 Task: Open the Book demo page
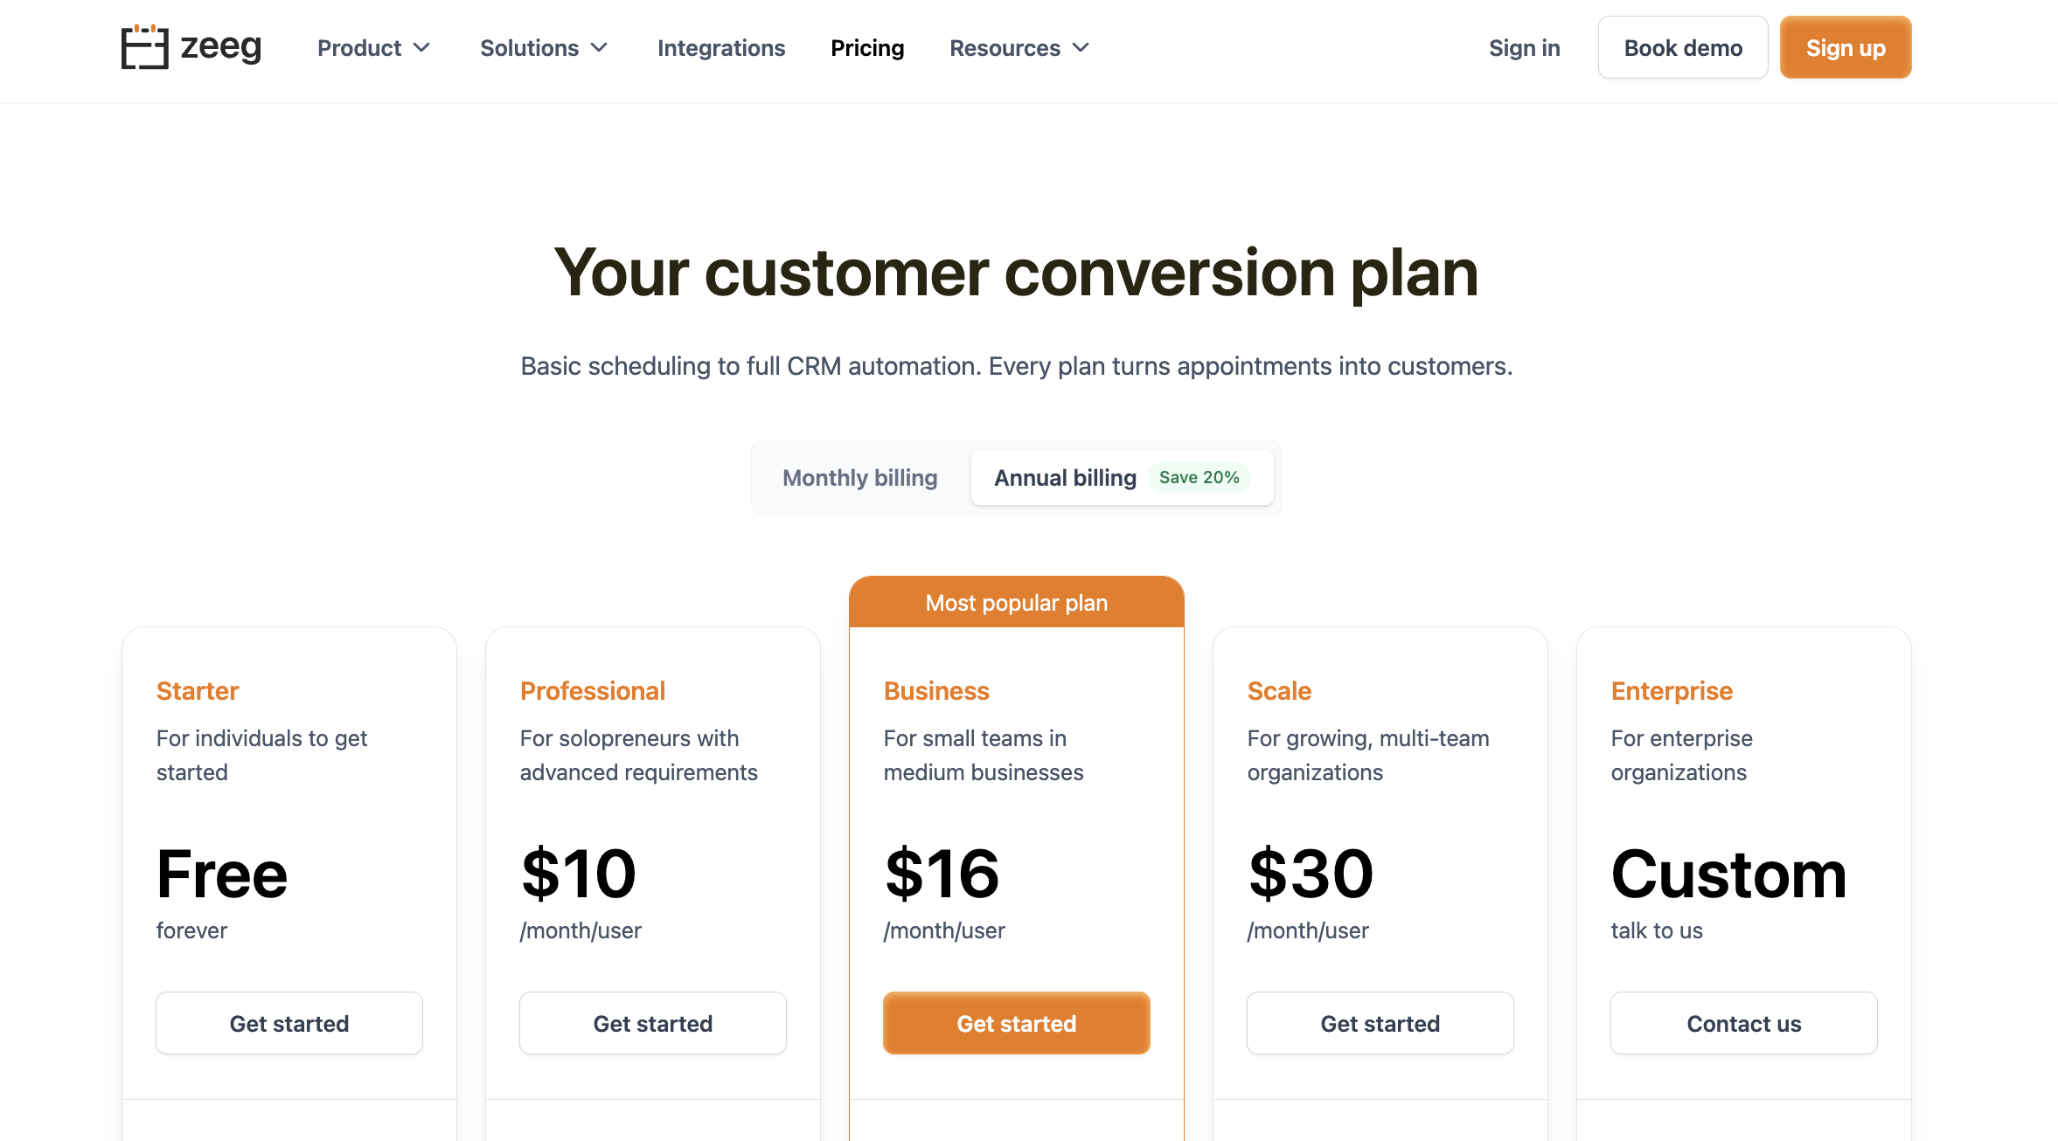point(1682,47)
